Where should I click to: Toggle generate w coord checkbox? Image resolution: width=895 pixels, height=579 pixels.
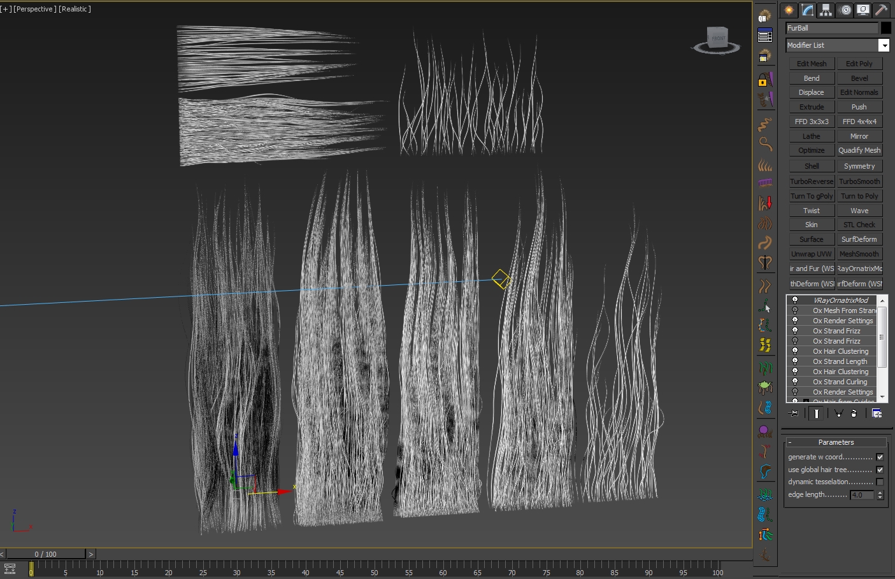pyautogui.click(x=880, y=457)
